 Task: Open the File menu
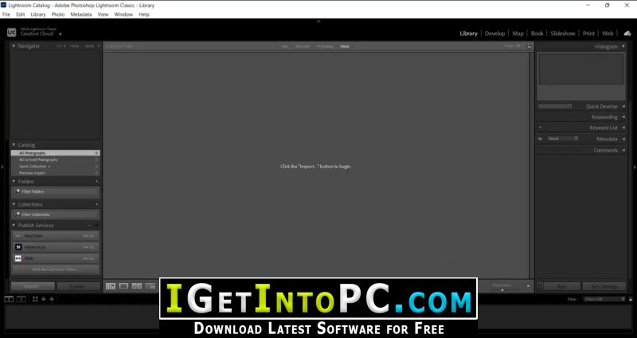point(6,14)
